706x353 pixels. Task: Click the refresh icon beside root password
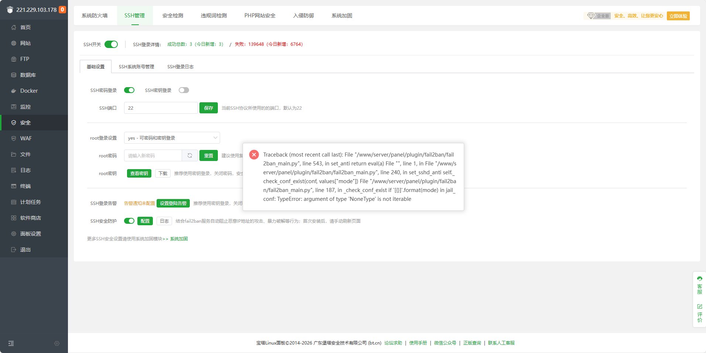(x=190, y=155)
